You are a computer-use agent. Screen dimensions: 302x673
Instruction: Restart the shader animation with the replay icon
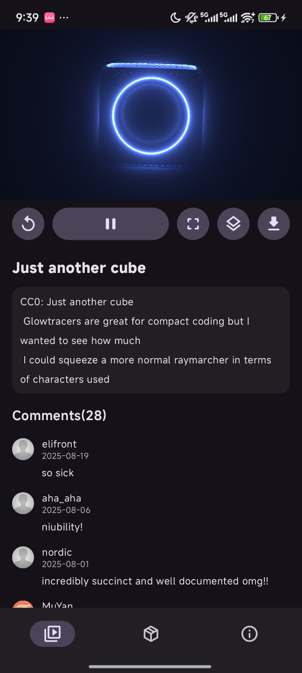[28, 224]
